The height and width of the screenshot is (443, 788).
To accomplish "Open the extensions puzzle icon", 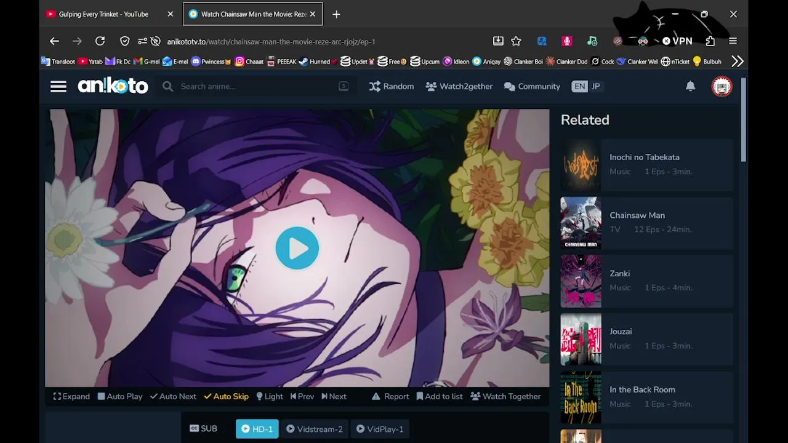I will click(710, 41).
